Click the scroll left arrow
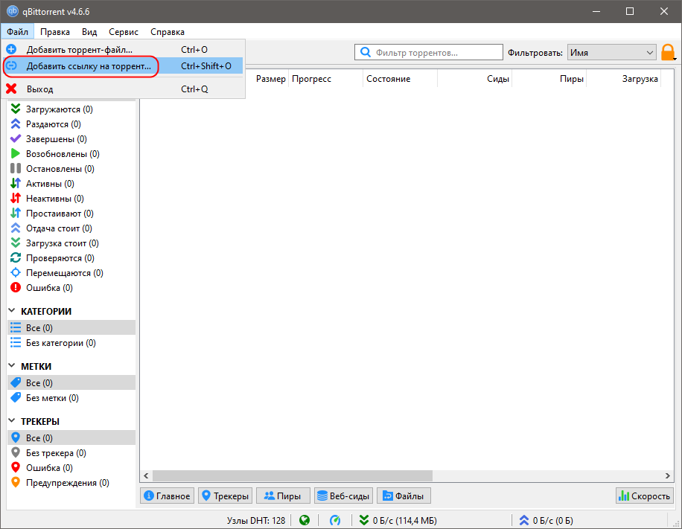The image size is (682, 529). [146, 475]
